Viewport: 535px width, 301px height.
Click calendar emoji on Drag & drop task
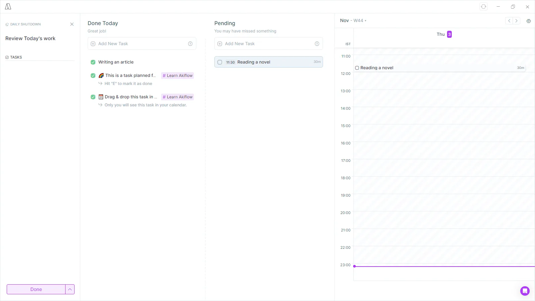point(101,97)
